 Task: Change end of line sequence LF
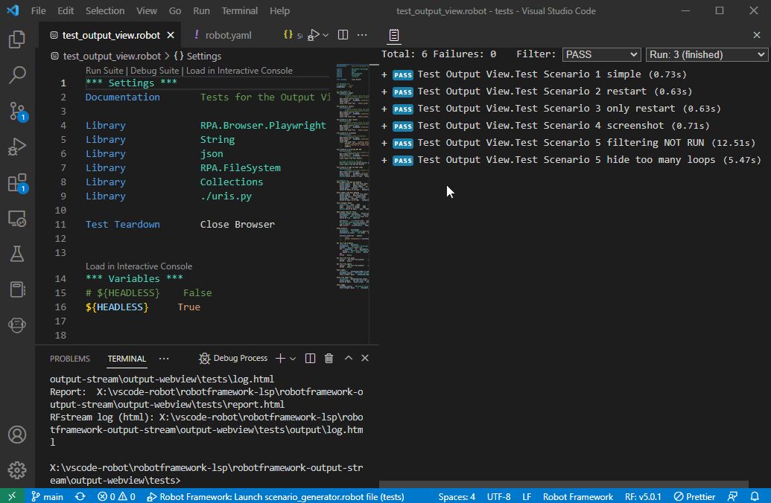[x=527, y=496]
